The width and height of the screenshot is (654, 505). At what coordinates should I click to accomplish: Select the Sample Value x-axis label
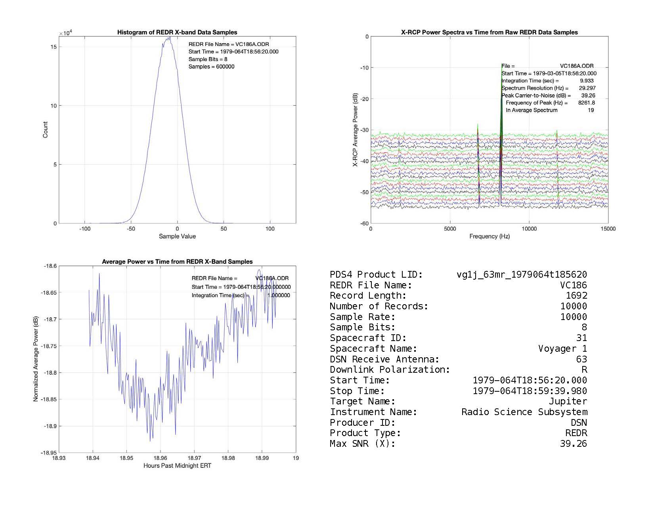tap(177, 236)
